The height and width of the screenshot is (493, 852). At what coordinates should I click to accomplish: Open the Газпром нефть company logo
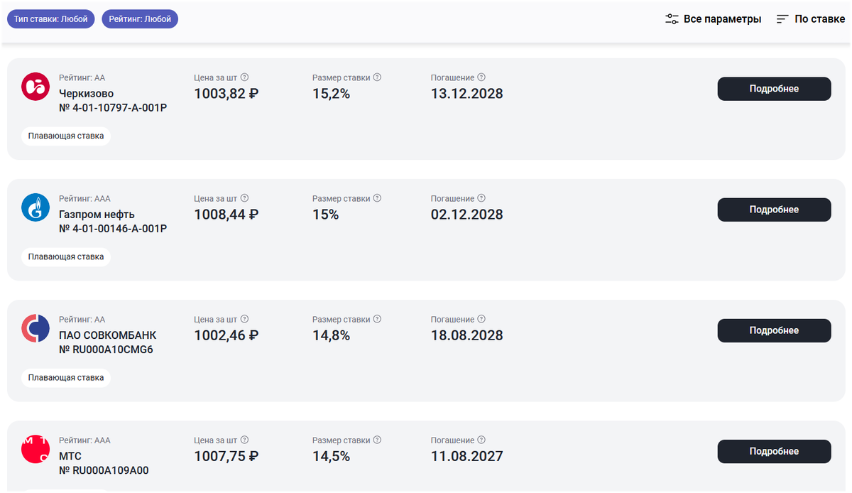coord(35,207)
